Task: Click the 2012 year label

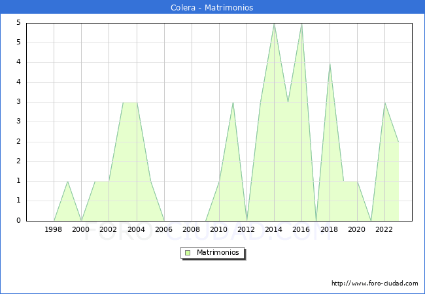Action: [246, 229]
